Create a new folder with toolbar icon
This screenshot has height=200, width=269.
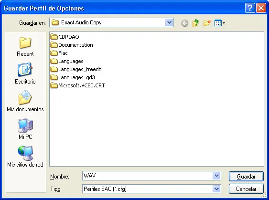tap(207, 23)
